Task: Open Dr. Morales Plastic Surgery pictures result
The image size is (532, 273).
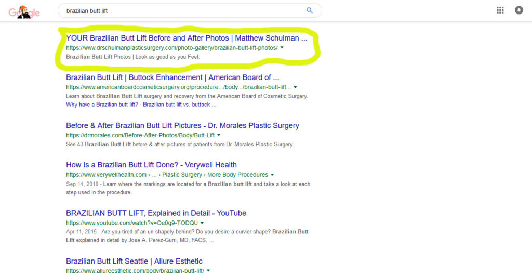Action: click(x=182, y=126)
